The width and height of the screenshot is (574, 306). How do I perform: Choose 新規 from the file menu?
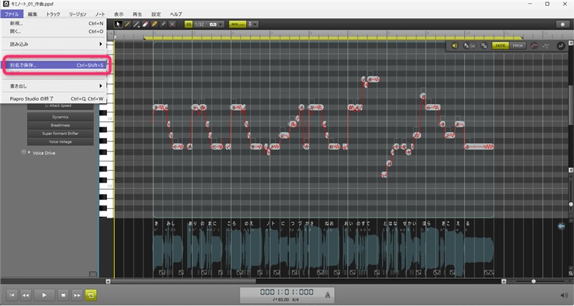click(x=53, y=23)
